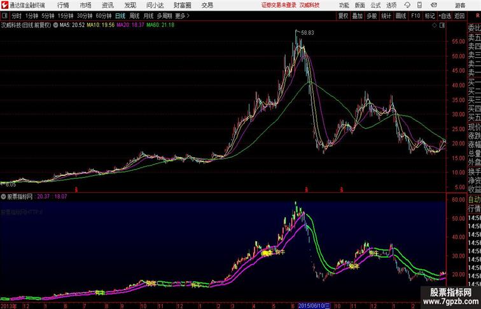Click the 证券交易未登录 login link
Image resolution: width=481 pixels, height=309 pixels.
tap(279, 5)
